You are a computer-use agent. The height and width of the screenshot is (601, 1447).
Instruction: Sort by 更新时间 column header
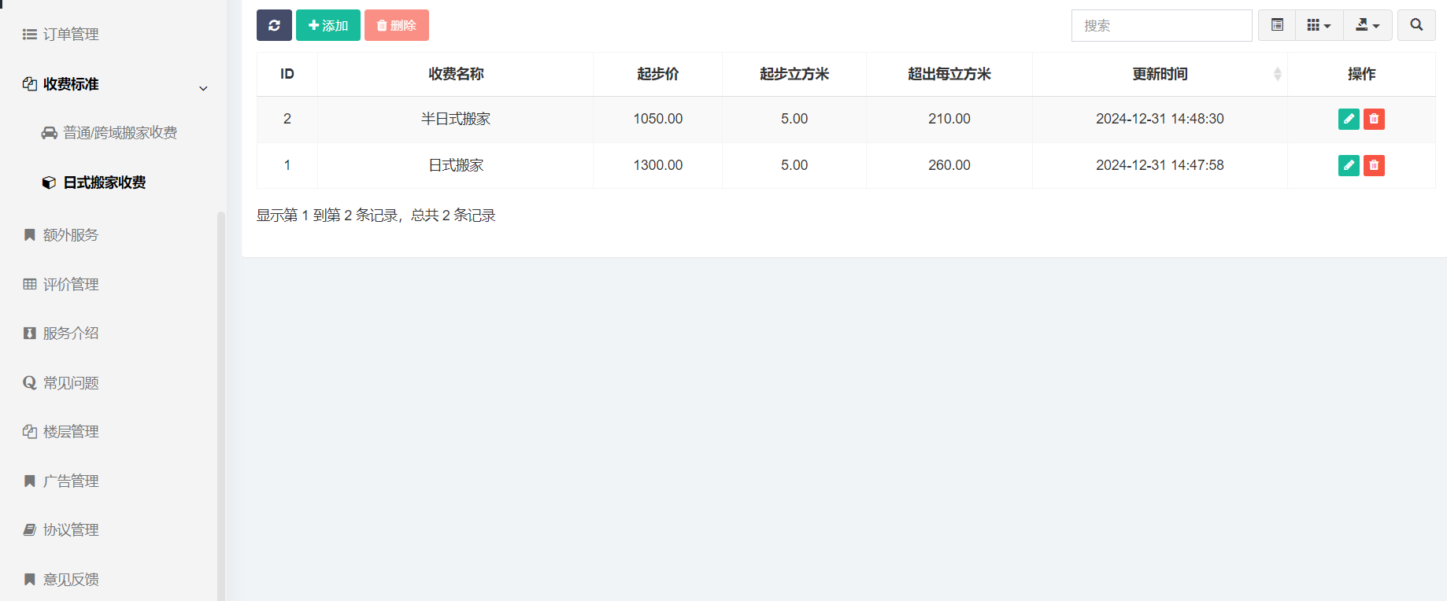click(1160, 74)
